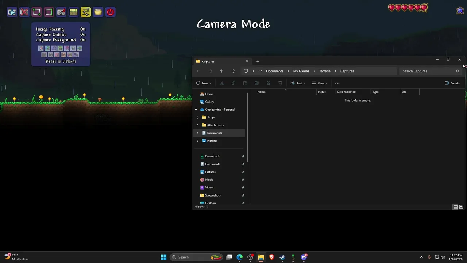Exit Camera Mode with red power icon
The height and width of the screenshot is (263, 467).
point(110,12)
